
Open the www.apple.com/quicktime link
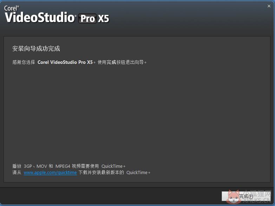50,173
